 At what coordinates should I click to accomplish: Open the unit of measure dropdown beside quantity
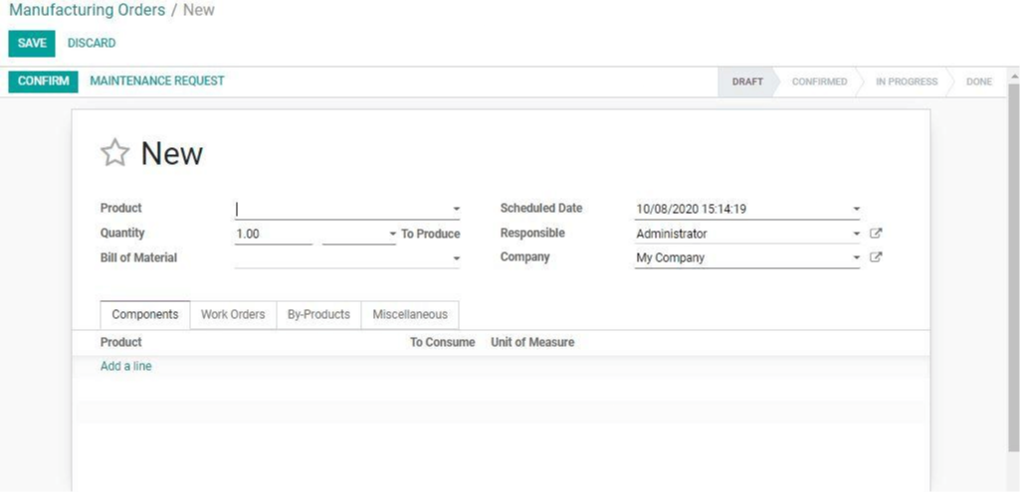click(x=359, y=234)
